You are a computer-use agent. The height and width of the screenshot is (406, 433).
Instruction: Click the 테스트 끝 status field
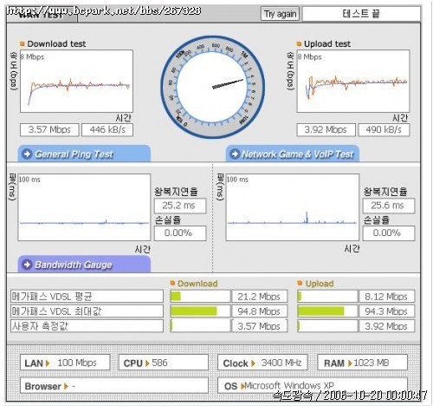[x=361, y=14]
